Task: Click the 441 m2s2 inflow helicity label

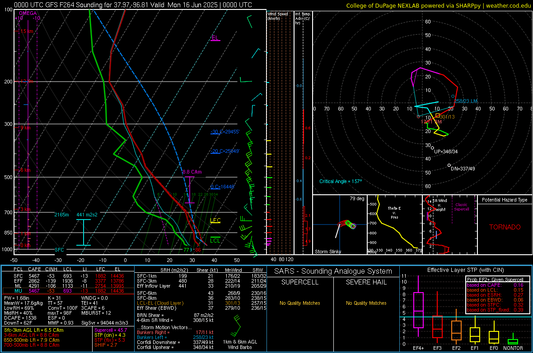Action: [87, 215]
